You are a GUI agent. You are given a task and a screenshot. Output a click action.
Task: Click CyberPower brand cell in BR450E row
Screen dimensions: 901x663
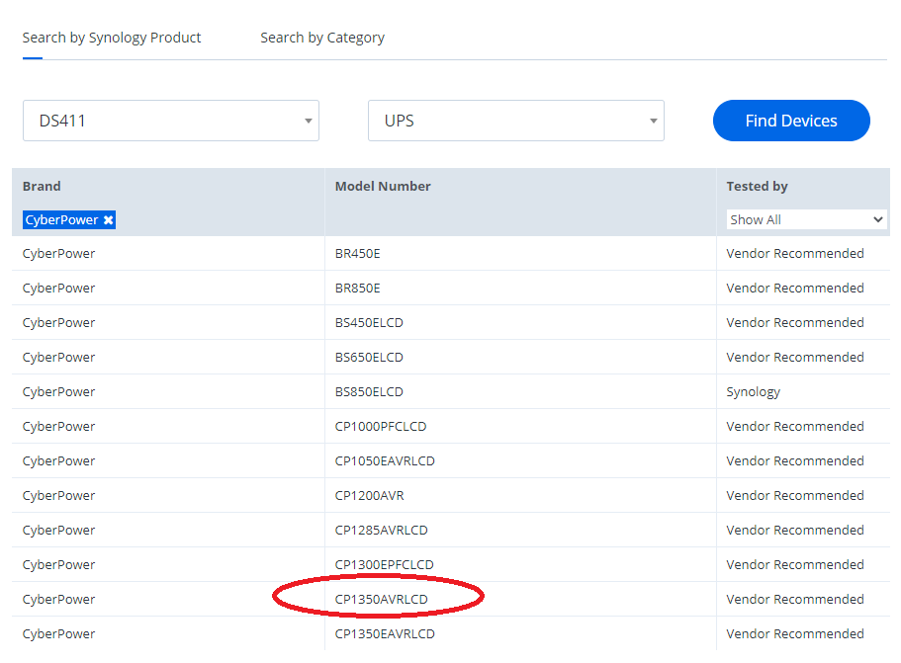click(58, 254)
